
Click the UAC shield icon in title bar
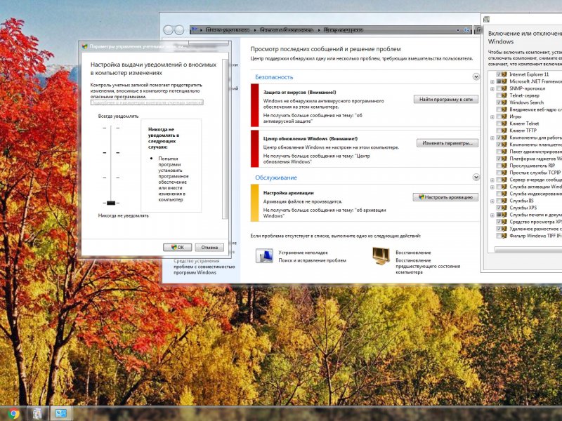click(84, 46)
